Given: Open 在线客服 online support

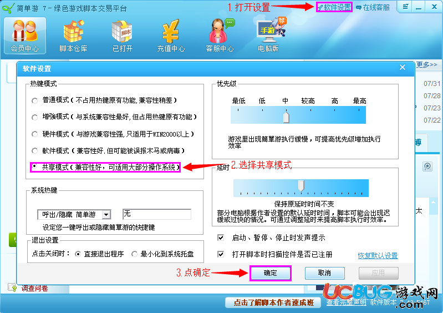Looking at the screenshot, I should click(373, 8).
